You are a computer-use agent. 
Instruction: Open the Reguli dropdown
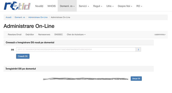point(98,6)
